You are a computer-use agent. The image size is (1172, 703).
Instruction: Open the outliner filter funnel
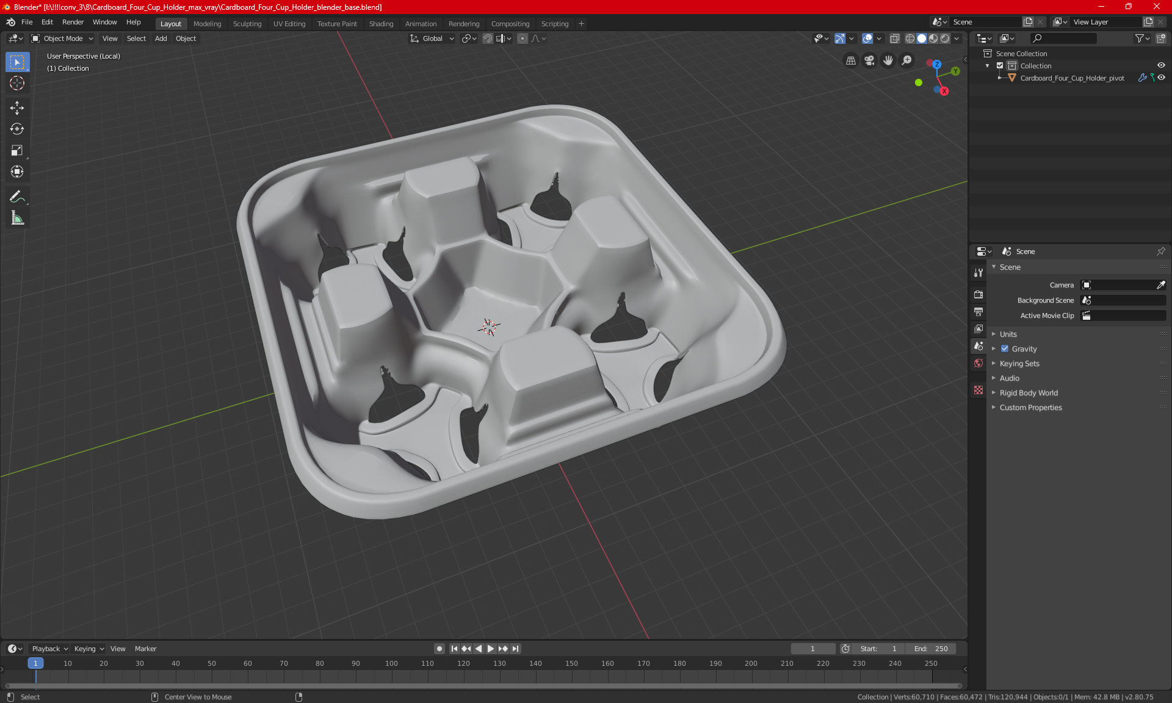tap(1141, 38)
